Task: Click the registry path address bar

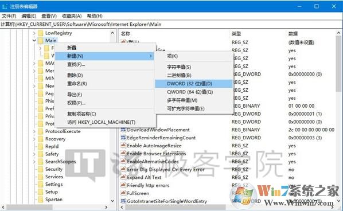Action: (x=171, y=24)
